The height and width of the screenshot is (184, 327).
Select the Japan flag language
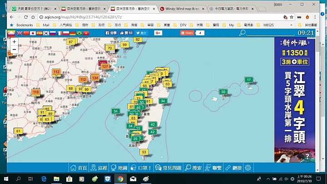(x=33, y=33)
